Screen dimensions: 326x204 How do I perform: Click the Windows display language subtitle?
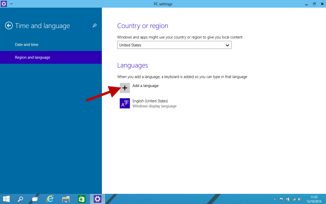click(x=154, y=106)
